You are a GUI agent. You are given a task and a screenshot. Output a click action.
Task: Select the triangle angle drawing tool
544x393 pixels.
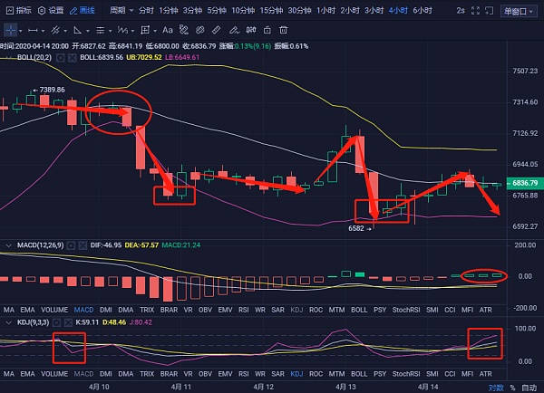click(x=78, y=31)
